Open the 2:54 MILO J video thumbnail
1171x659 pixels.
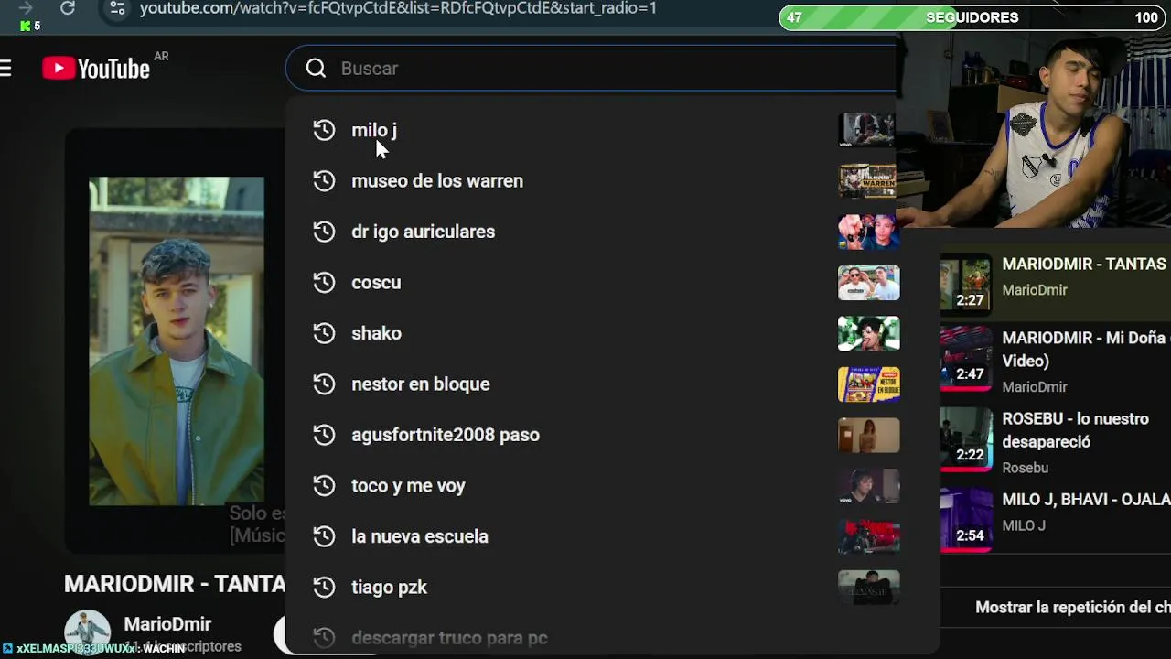pyautogui.click(x=965, y=520)
